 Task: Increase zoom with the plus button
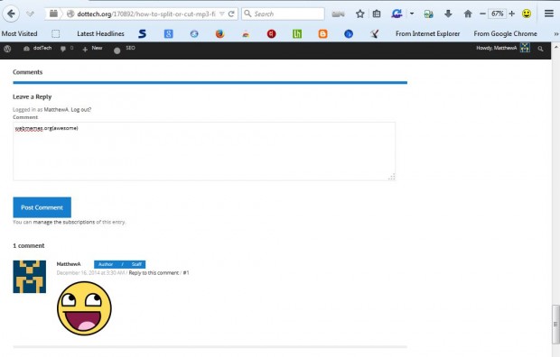512,14
